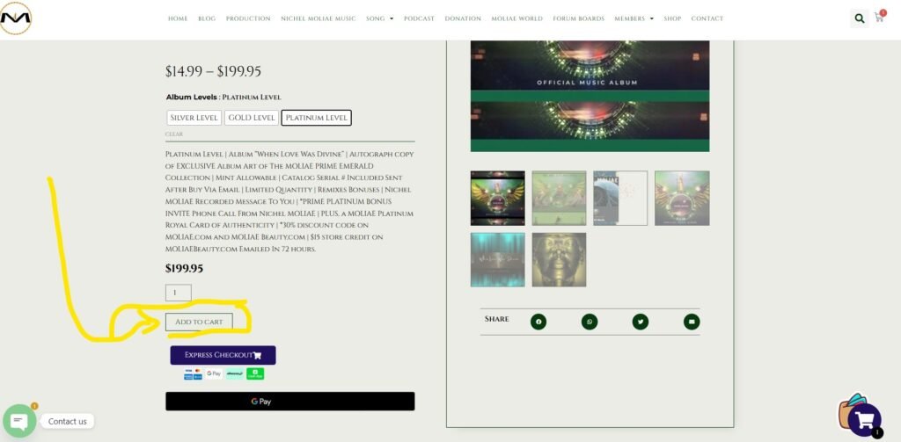Expand the Members menu dropdown
Screen dimensions: 901x442
coord(634,18)
